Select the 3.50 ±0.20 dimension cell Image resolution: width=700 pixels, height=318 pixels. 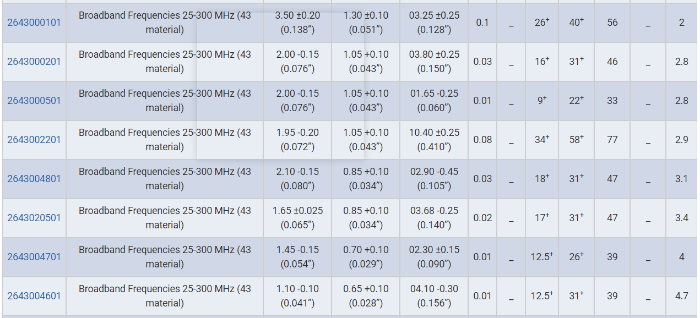(297, 23)
